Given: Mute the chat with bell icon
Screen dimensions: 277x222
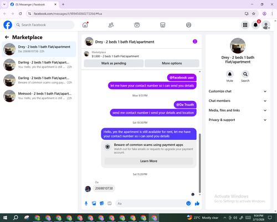Looking at the screenshot, I should click(x=230, y=74).
